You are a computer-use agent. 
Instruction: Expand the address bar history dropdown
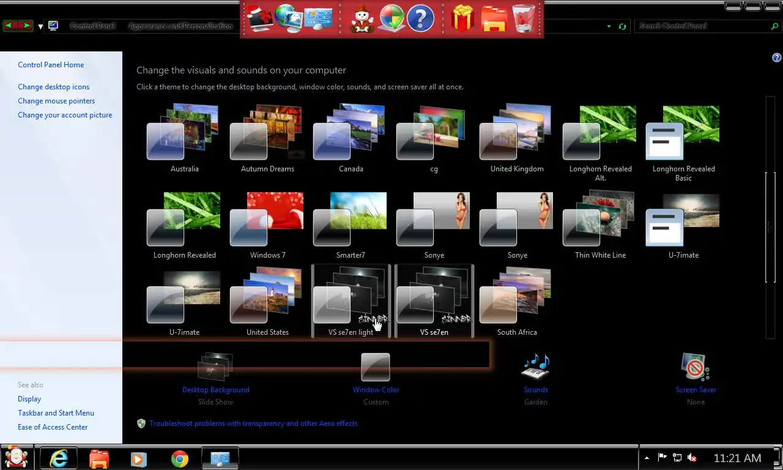tap(609, 26)
